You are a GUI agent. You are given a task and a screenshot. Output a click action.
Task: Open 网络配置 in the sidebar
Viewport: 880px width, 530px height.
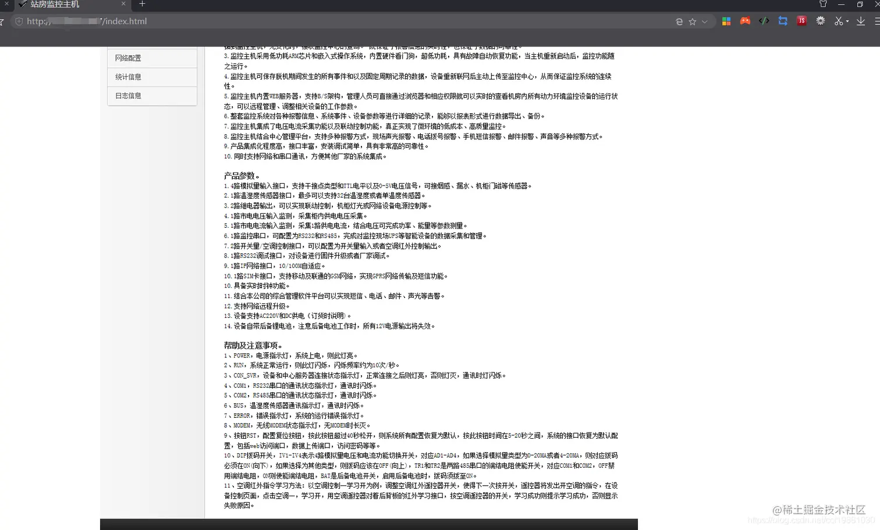[x=152, y=58]
